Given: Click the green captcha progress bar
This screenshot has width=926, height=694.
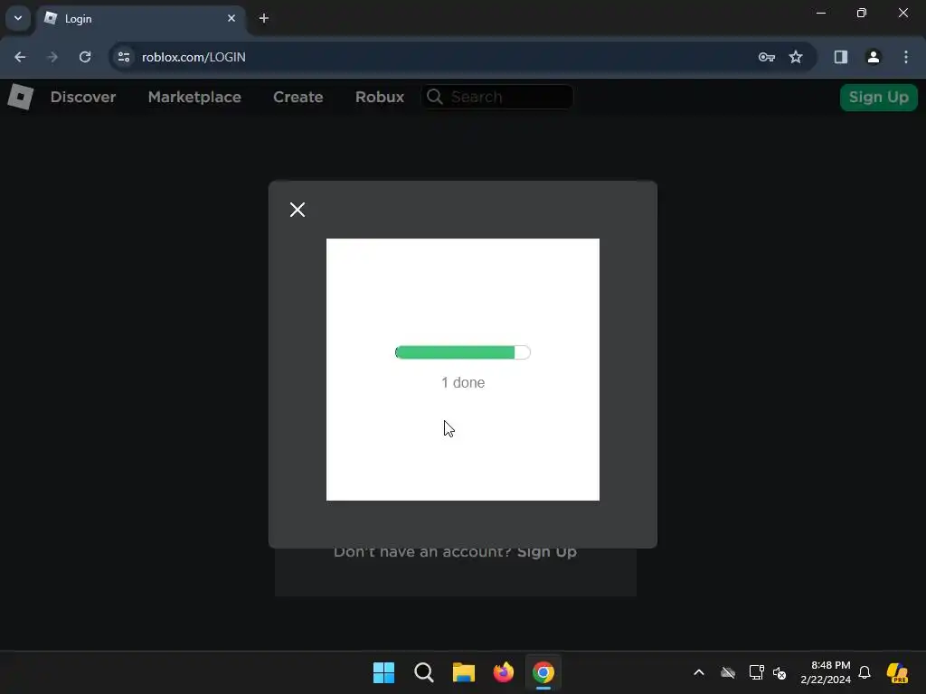Looking at the screenshot, I should coord(462,352).
